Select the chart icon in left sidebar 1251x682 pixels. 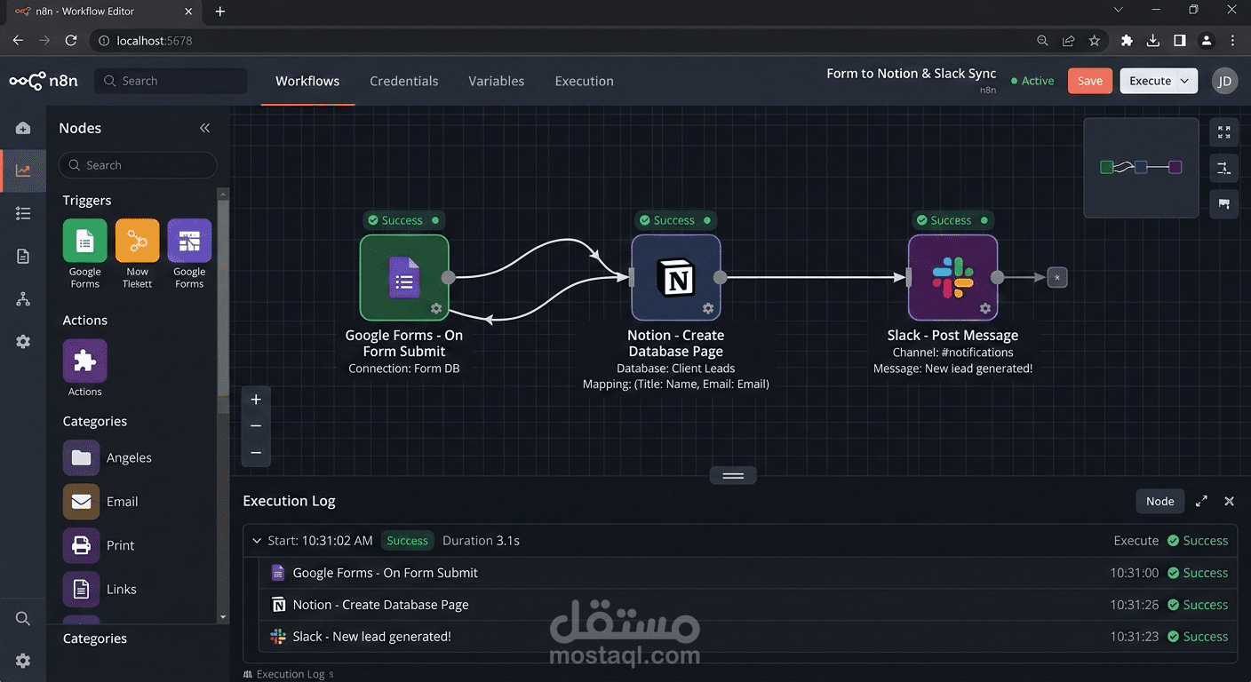[23, 170]
